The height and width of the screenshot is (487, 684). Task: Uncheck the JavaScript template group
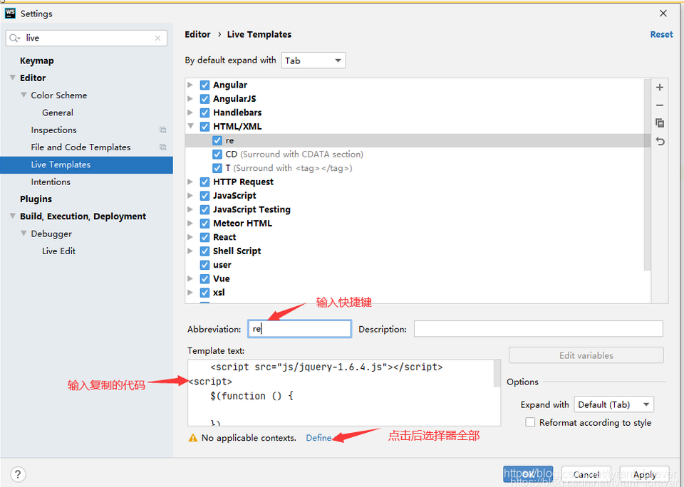[x=204, y=196]
